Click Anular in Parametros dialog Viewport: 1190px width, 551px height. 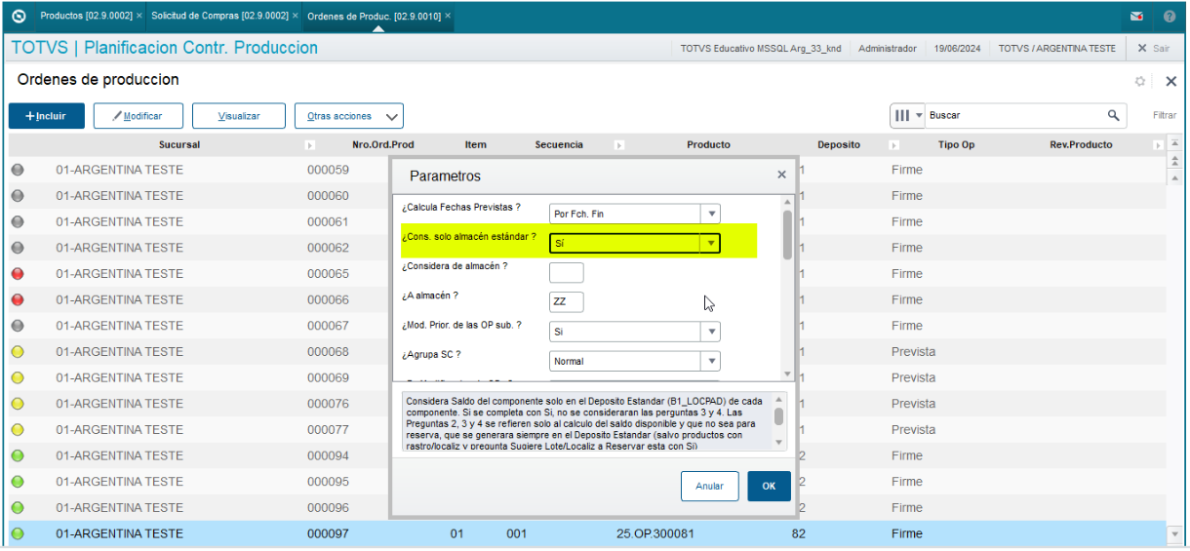point(709,486)
